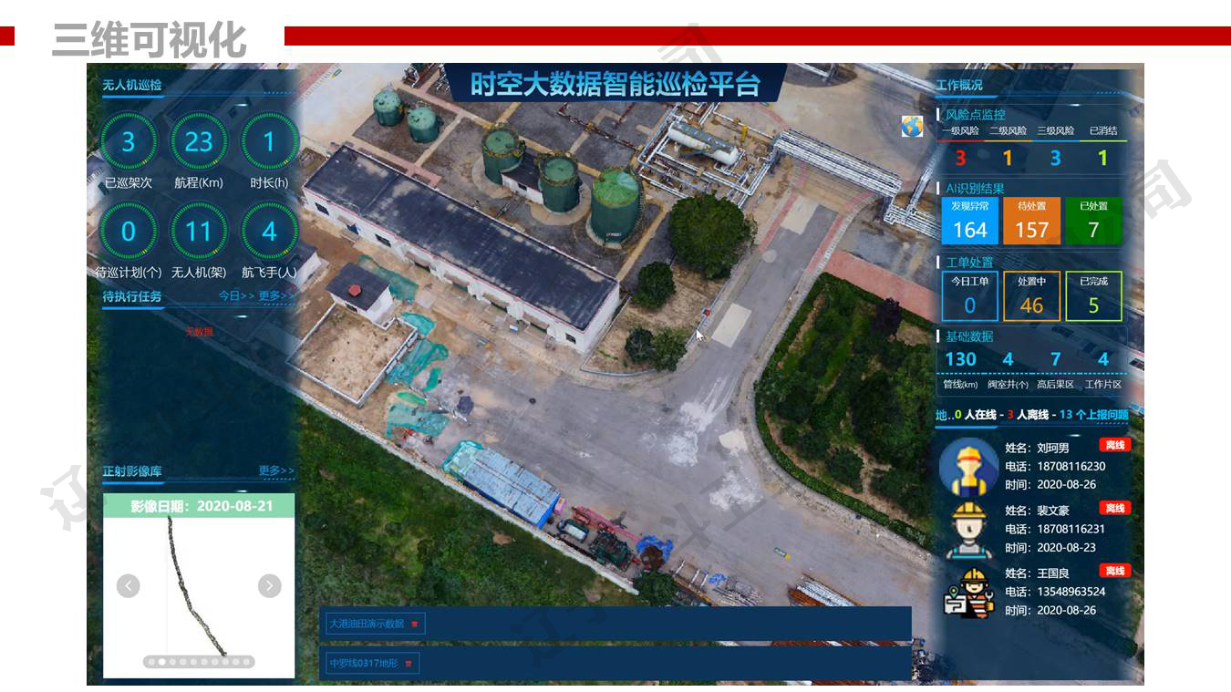Select 裴文豪's hard-hat avatar

(x=968, y=529)
